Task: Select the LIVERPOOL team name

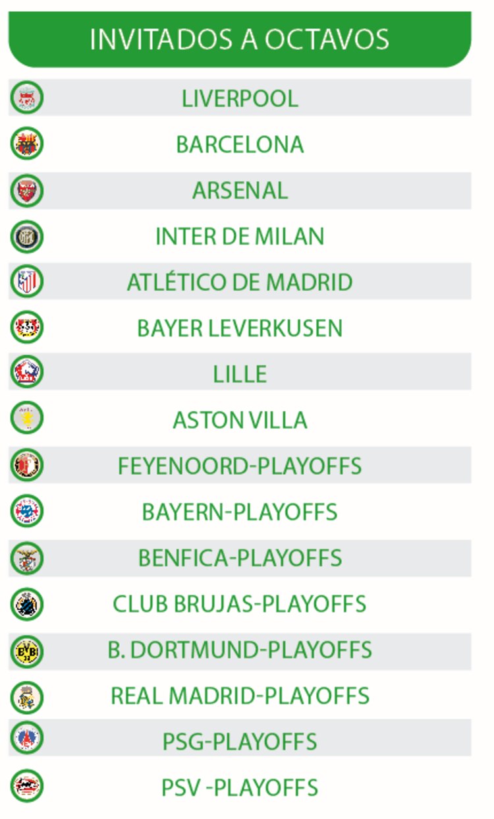Action: [240, 99]
